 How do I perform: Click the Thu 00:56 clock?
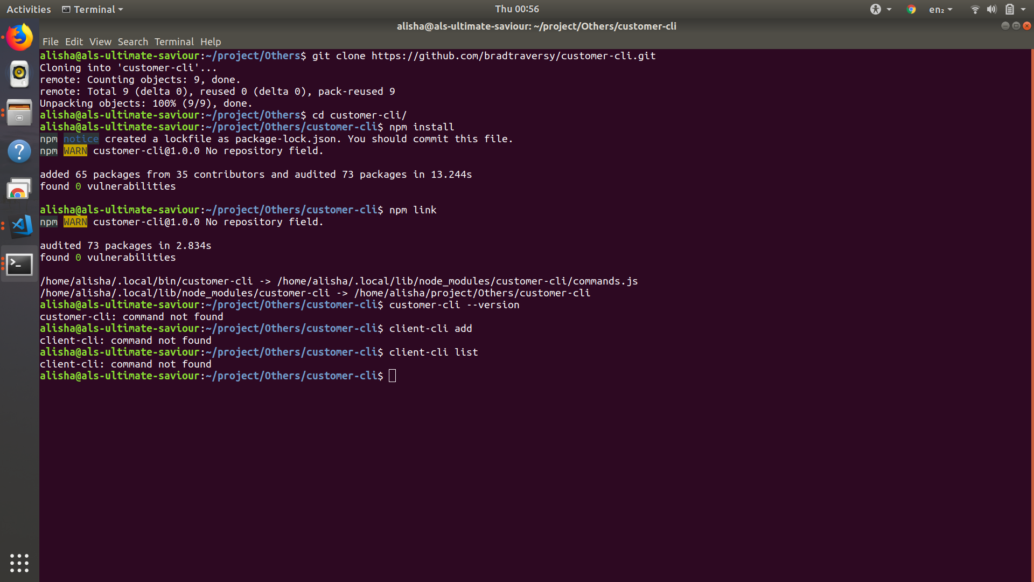coord(517,9)
